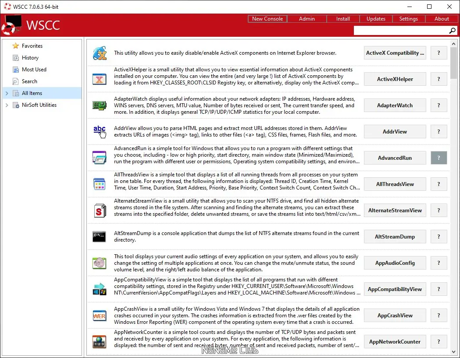Launch the AppNetworkCounter button
The image size is (460, 358).
click(x=395, y=342)
